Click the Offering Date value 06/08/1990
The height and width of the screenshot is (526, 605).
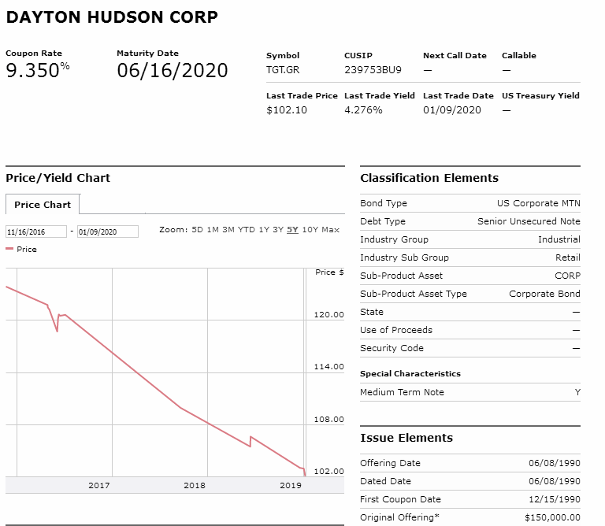(555, 463)
